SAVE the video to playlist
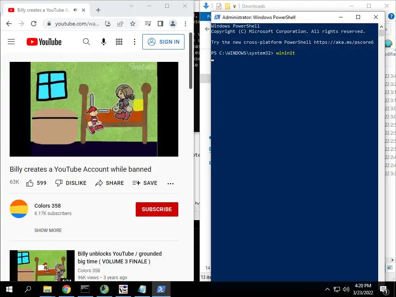 [x=145, y=183]
